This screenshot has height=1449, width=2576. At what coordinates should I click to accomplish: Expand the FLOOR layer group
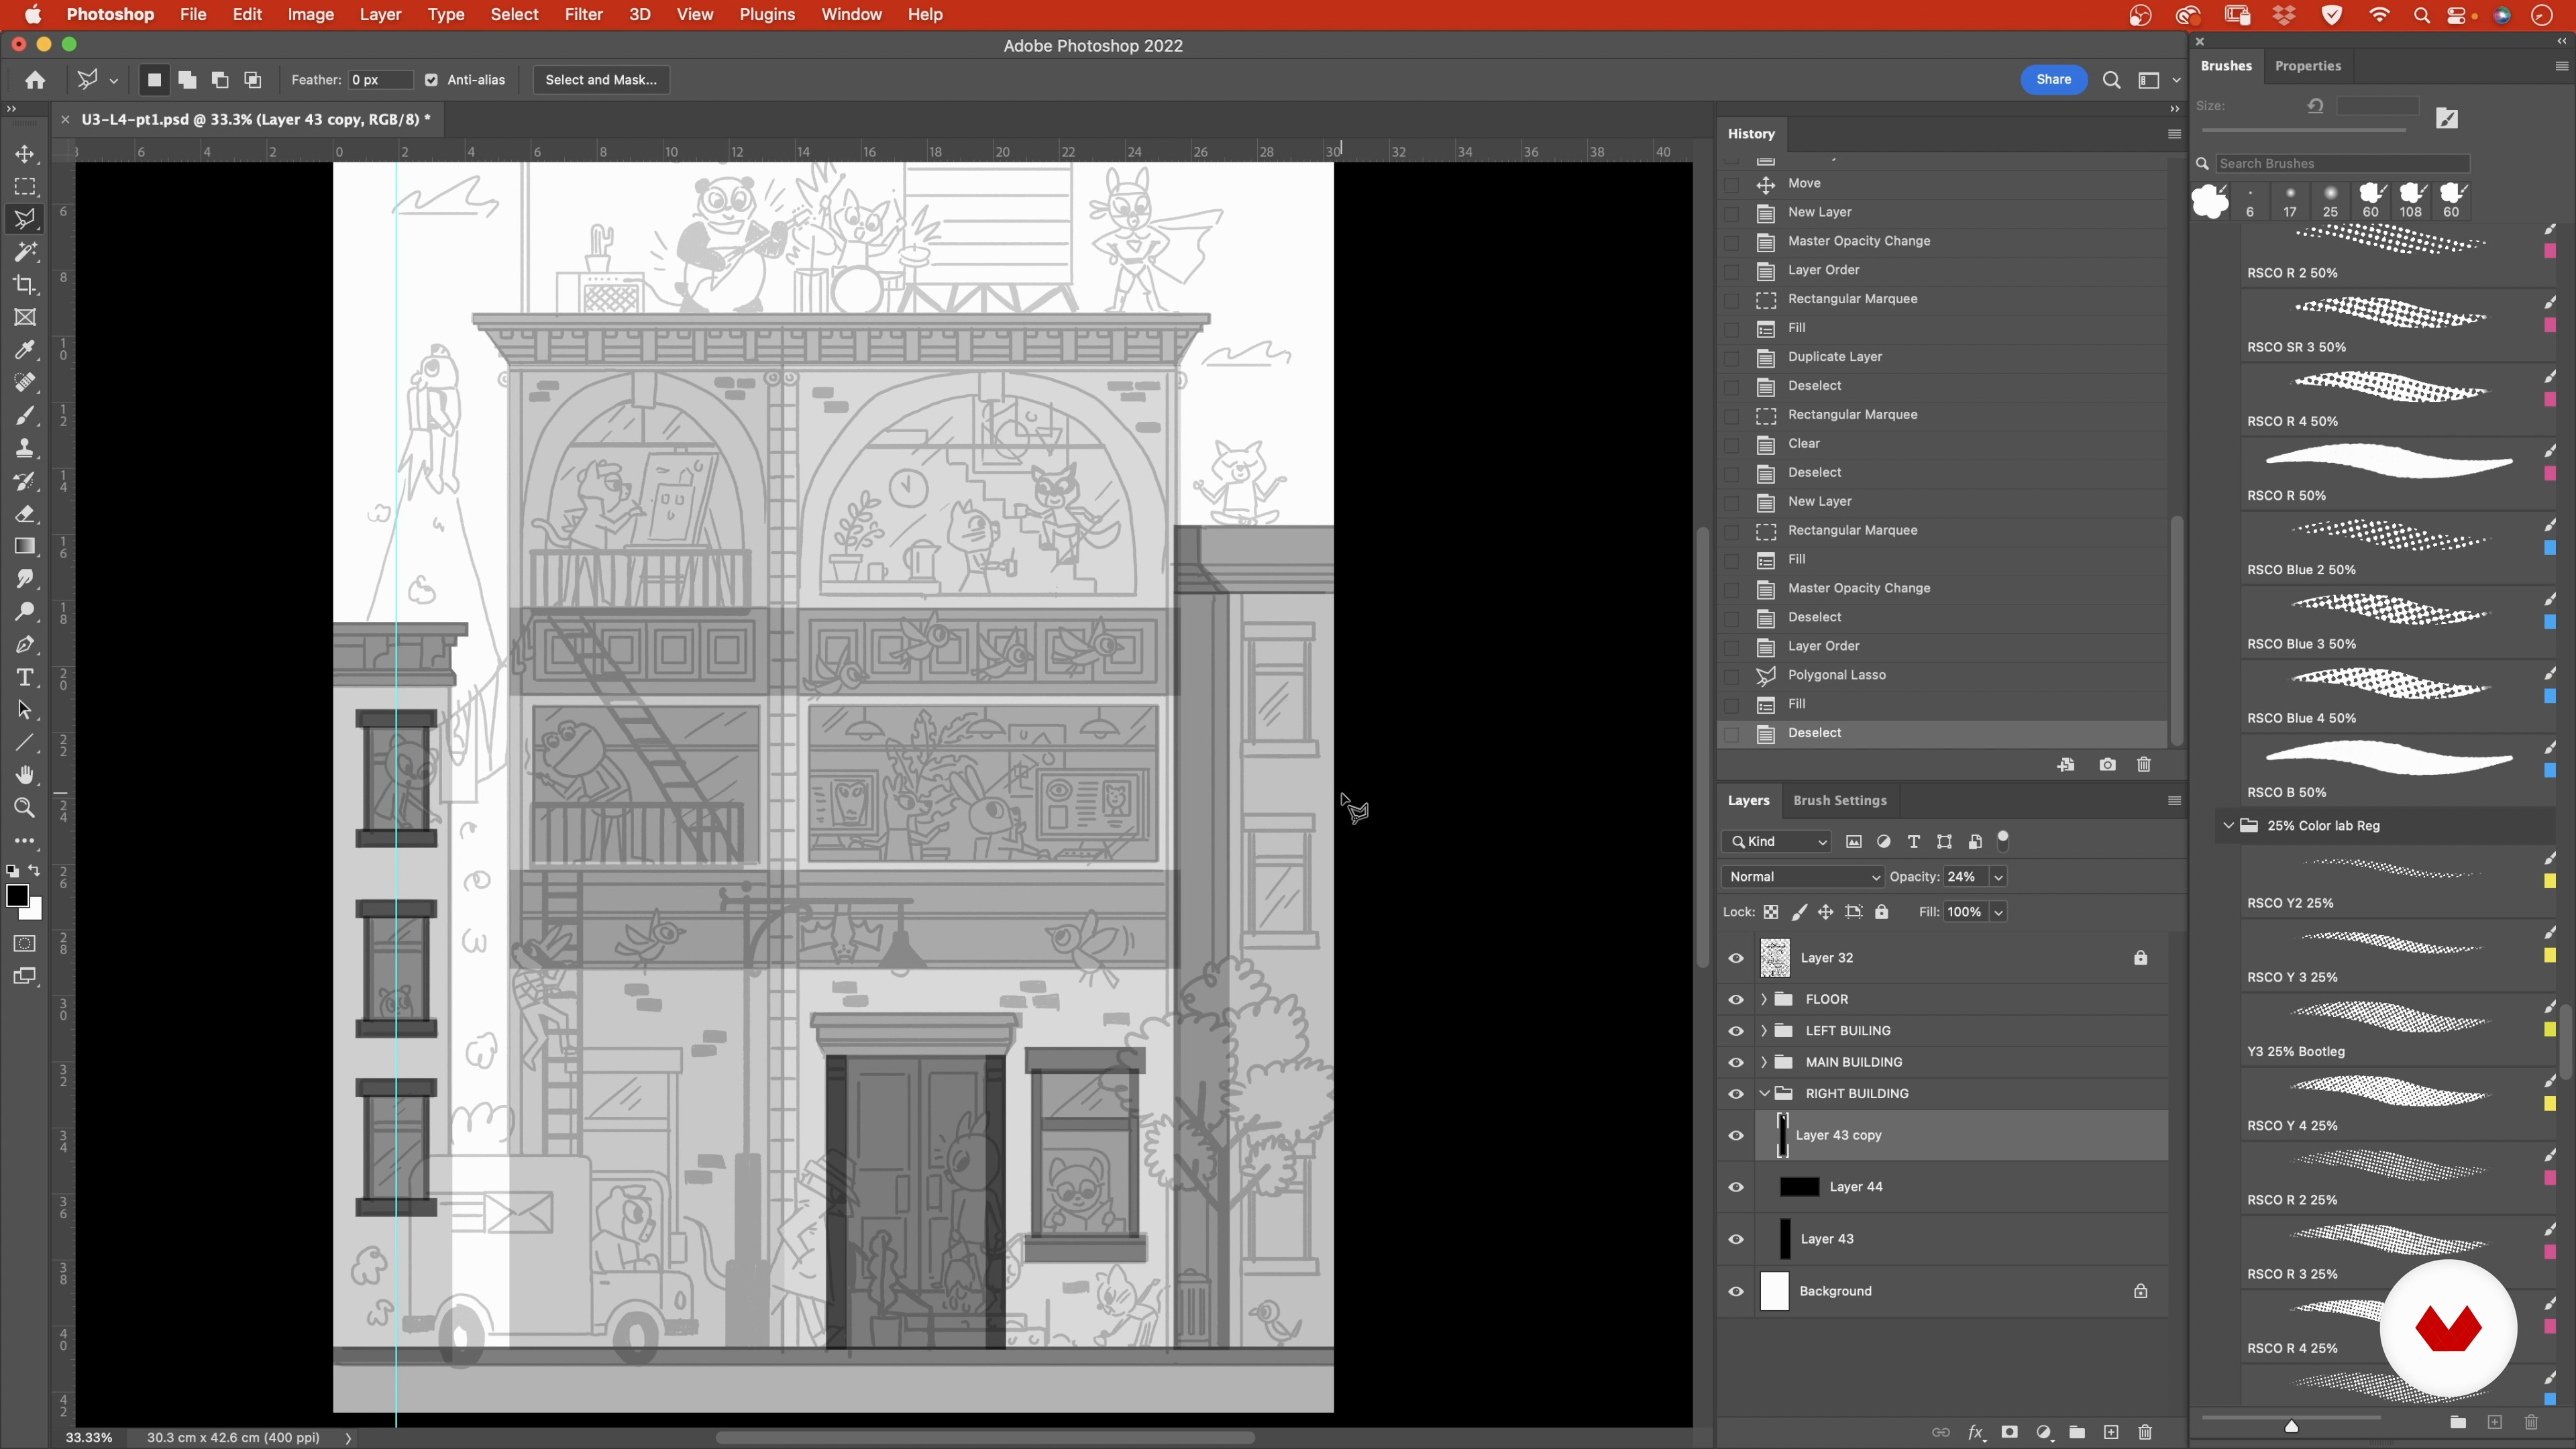tap(1764, 1000)
